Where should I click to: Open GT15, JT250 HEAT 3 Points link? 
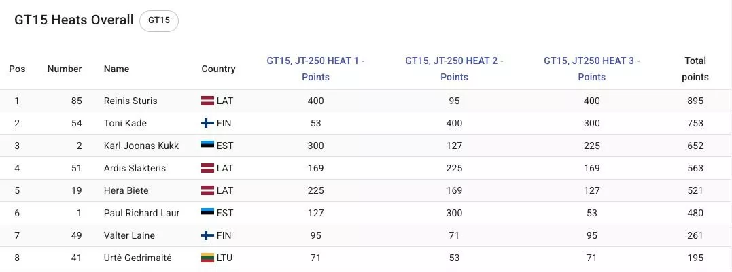(x=591, y=69)
